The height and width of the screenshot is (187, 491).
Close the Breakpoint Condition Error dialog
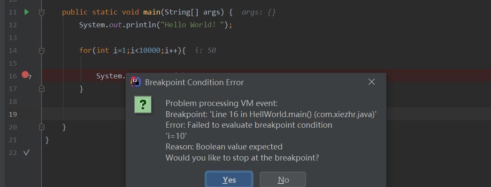point(371,82)
